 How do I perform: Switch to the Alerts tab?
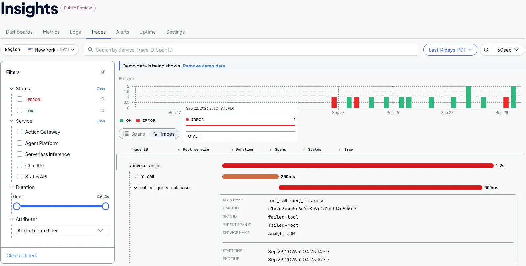[x=123, y=32]
